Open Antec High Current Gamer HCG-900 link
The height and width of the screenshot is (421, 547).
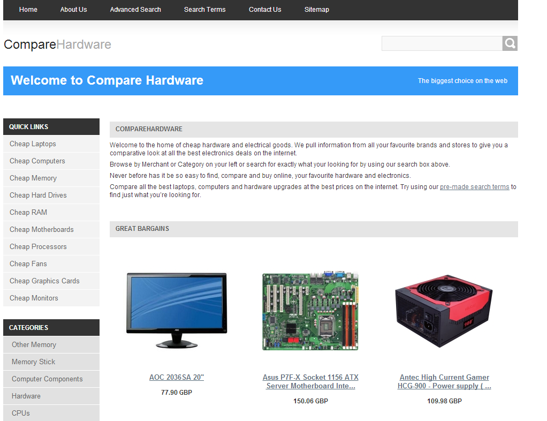point(444,381)
